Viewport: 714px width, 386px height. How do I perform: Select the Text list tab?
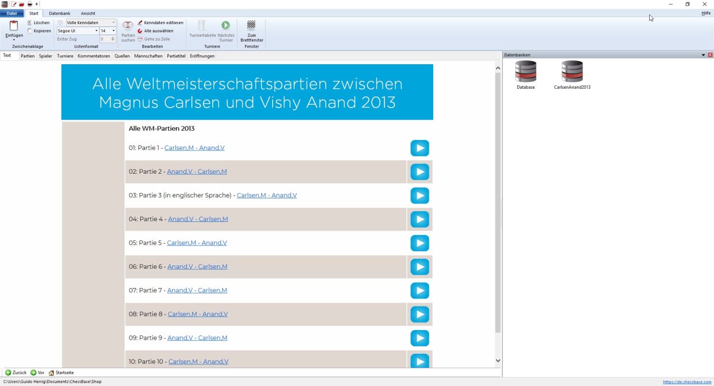7,56
